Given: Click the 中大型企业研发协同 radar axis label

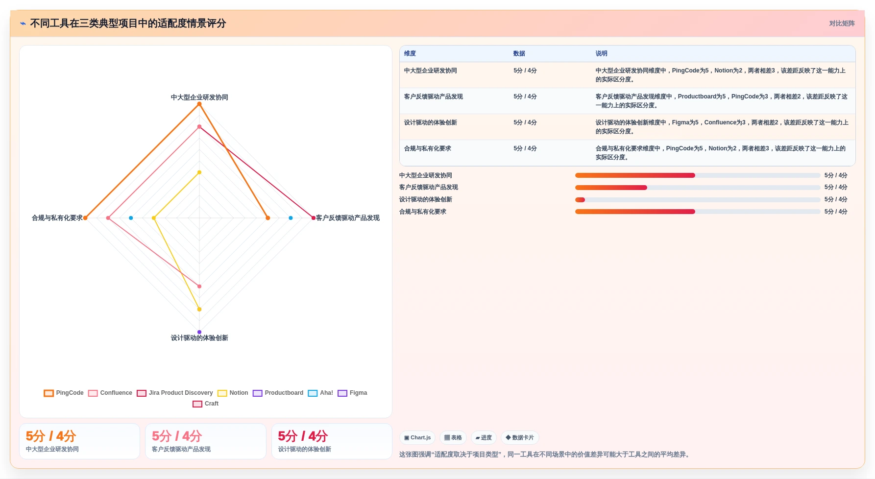Looking at the screenshot, I should pos(199,97).
